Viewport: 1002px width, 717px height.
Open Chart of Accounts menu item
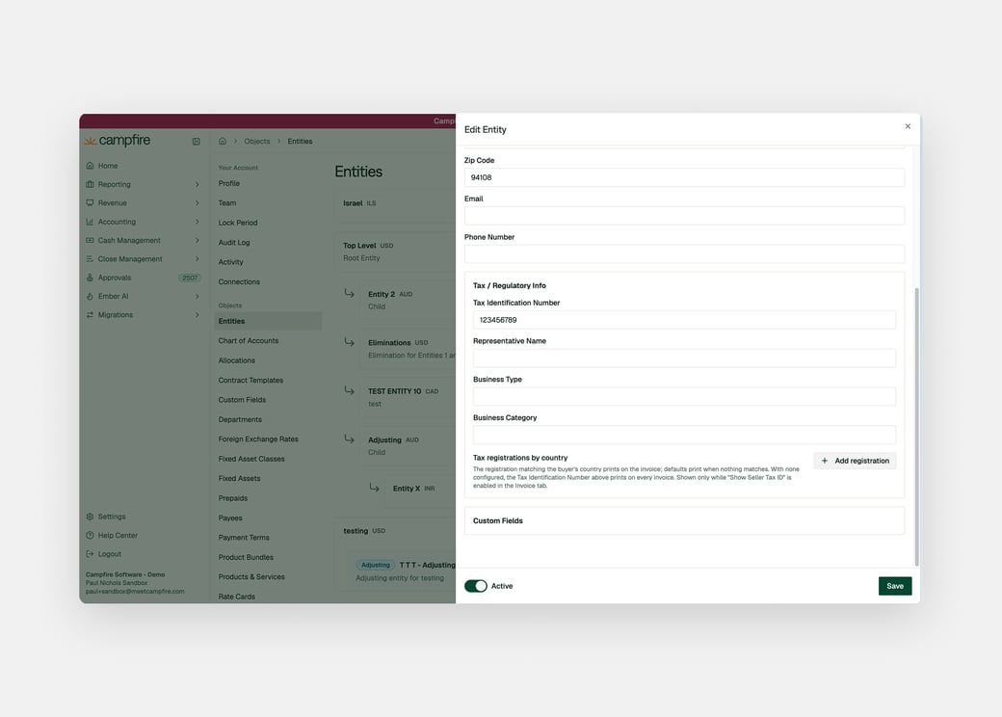click(248, 340)
